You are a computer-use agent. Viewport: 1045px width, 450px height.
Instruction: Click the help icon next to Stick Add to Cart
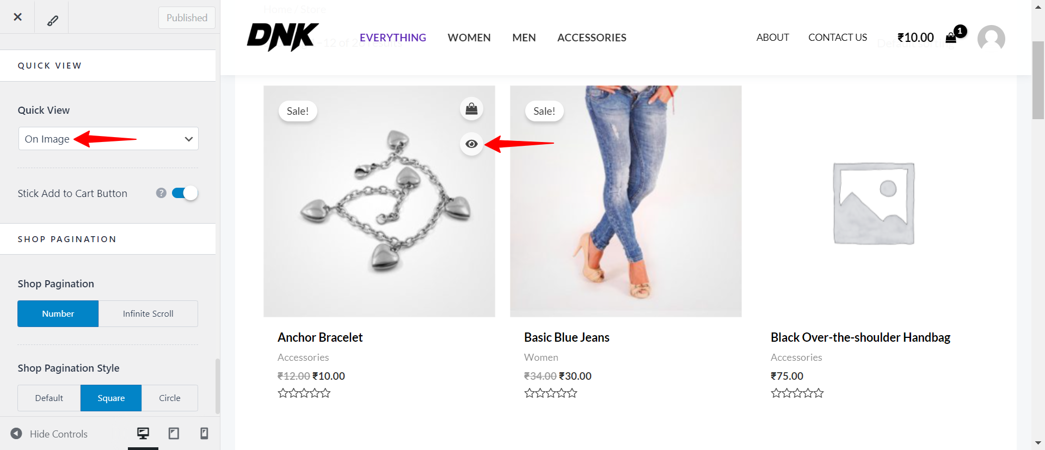[161, 193]
